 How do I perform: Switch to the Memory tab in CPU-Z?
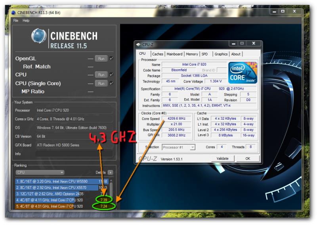pos(192,54)
